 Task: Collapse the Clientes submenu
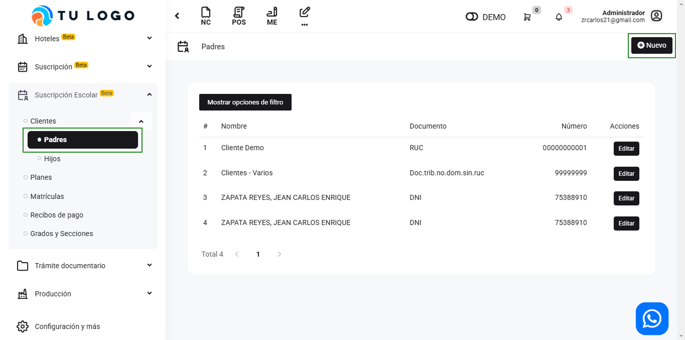[141, 121]
